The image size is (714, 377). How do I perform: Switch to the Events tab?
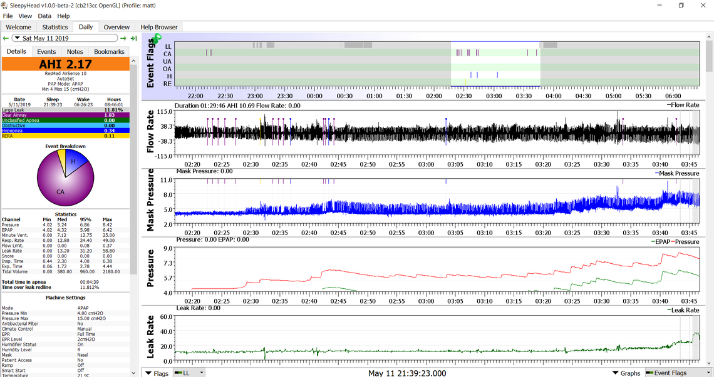46,52
